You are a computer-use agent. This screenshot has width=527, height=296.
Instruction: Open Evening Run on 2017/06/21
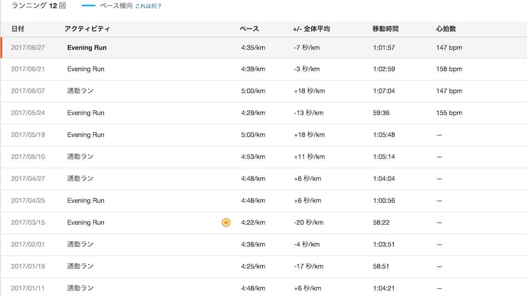coord(86,69)
